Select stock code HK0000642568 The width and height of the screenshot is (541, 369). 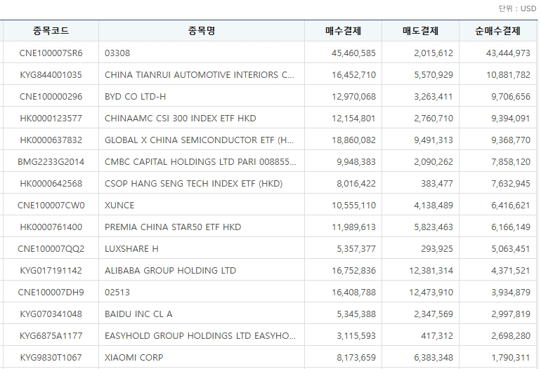[x=51, y=183]
